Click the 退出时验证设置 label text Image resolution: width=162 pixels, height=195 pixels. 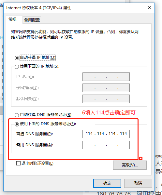tap(37, 163)
